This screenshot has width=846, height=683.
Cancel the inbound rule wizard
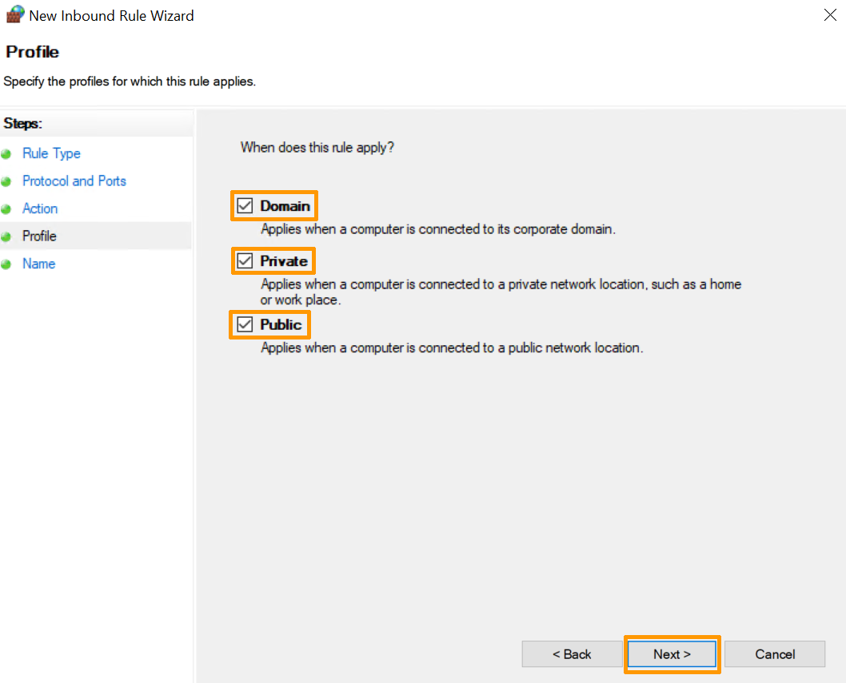pos(774,654)
